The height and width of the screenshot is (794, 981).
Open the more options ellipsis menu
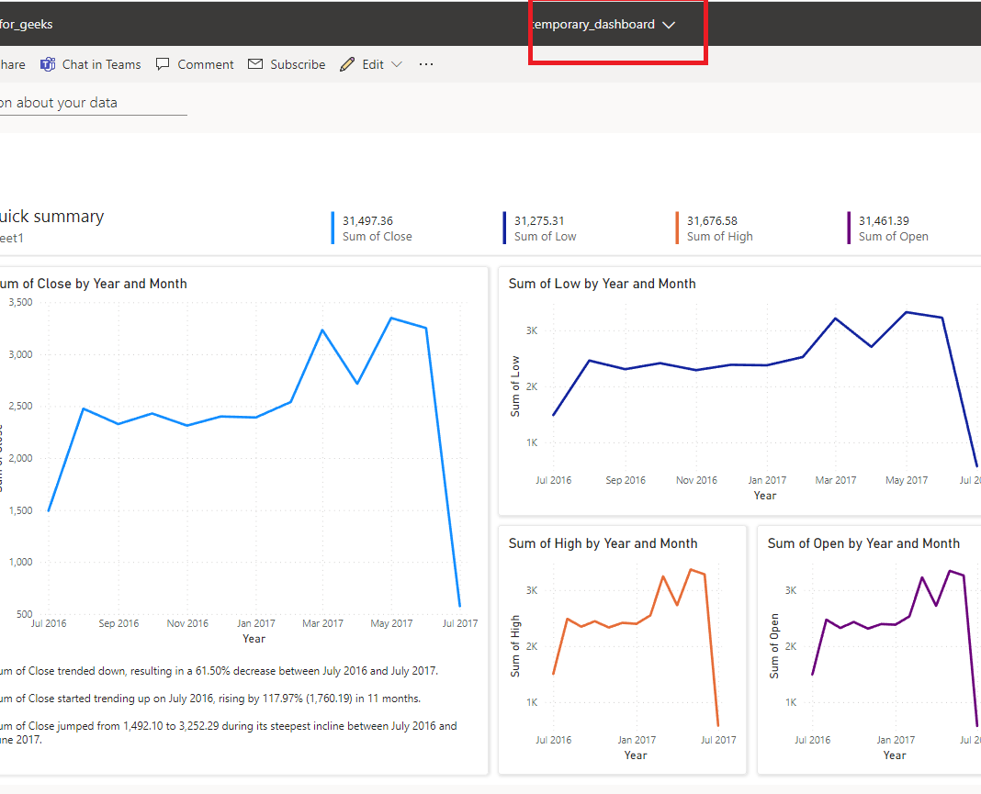(426, 64)
